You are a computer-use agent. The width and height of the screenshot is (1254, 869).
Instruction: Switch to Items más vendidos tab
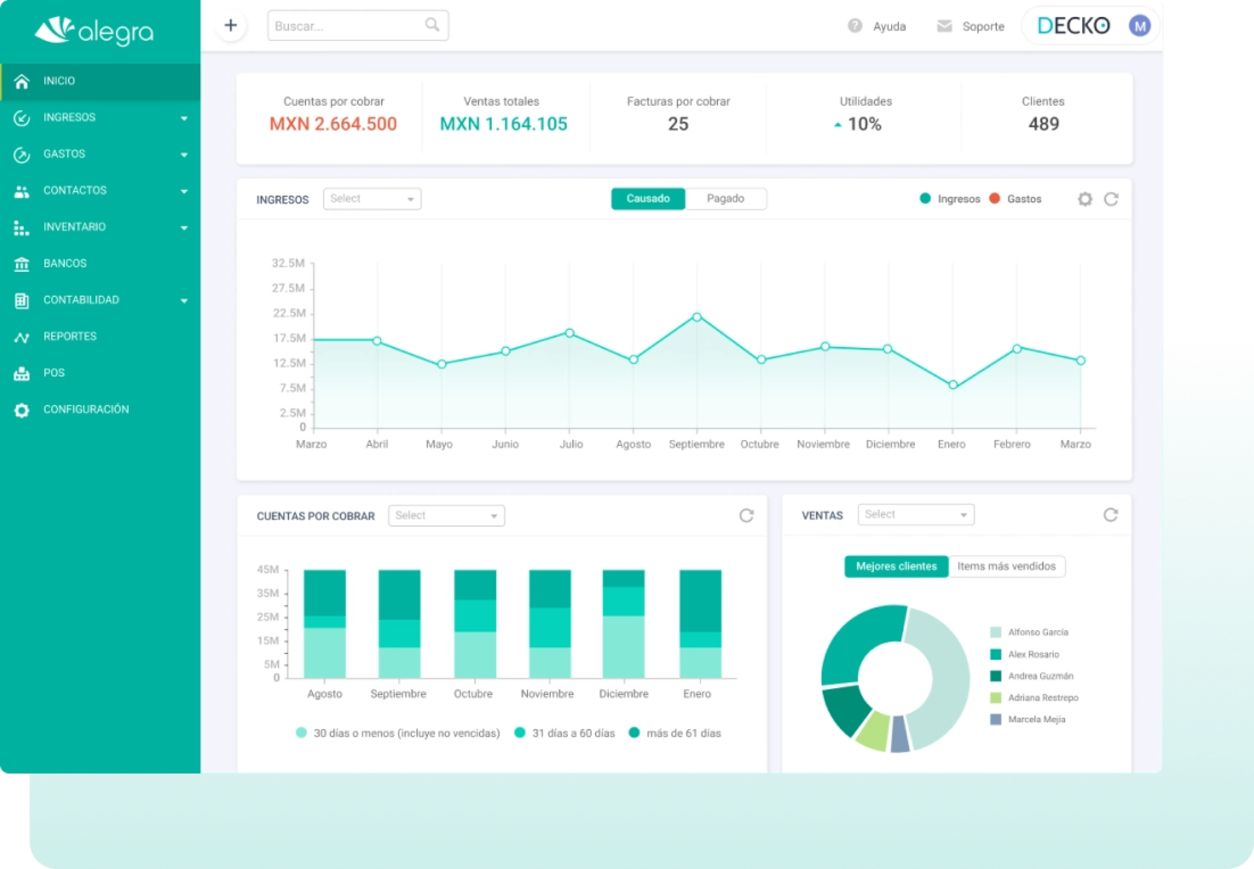click(1006, 566)
